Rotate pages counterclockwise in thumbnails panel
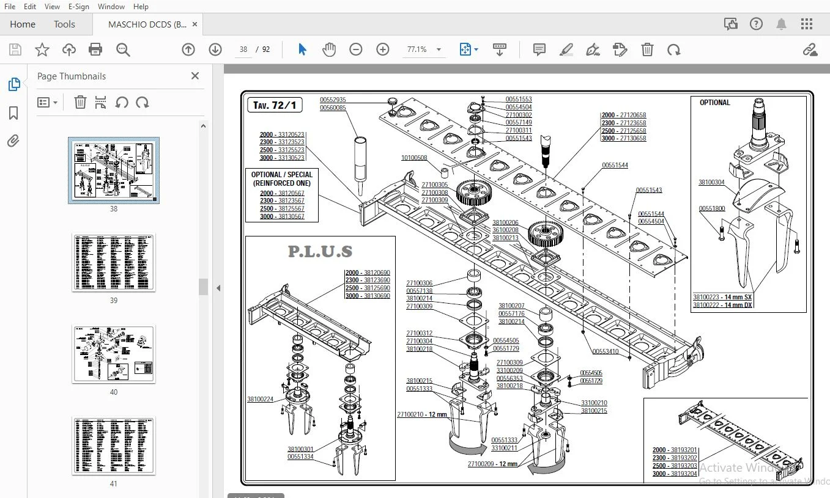The image size is (830, 498). pyautogui.click(x=122, y=102)
